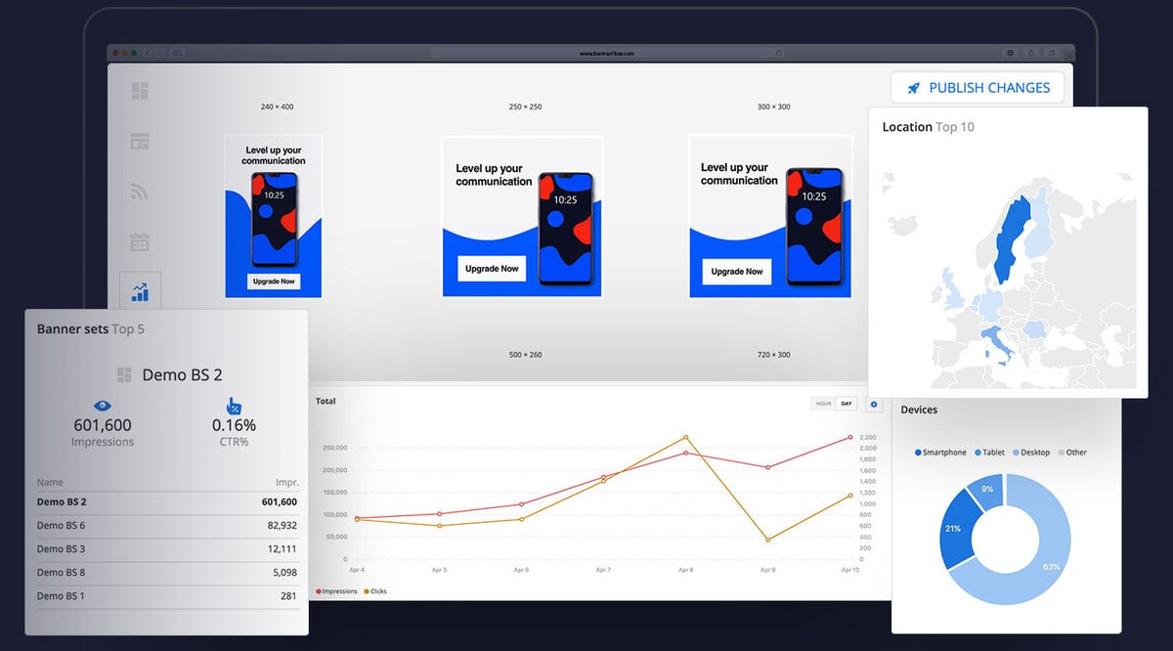Open the dashboard grid icon in sidebar

coord(140,91)
